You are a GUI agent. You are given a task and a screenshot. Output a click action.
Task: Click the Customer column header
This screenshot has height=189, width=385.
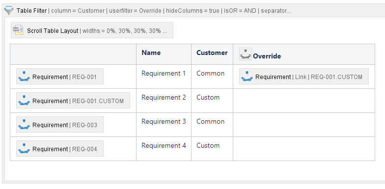[x=212, y=54]
